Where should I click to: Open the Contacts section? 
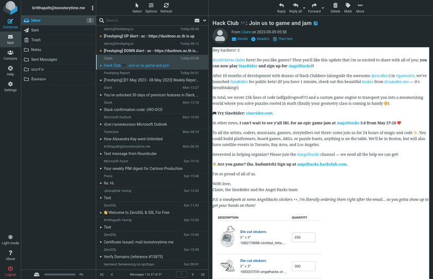10,54
